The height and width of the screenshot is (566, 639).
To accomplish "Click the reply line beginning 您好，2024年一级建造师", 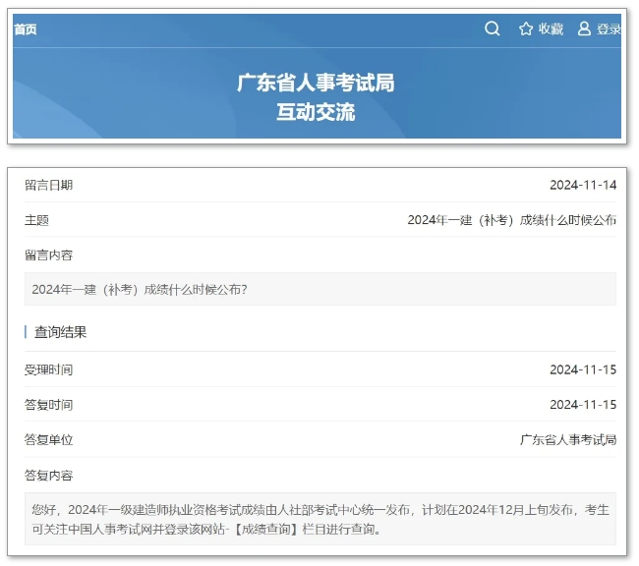I will pyautogui.click(x=320, y=510).
